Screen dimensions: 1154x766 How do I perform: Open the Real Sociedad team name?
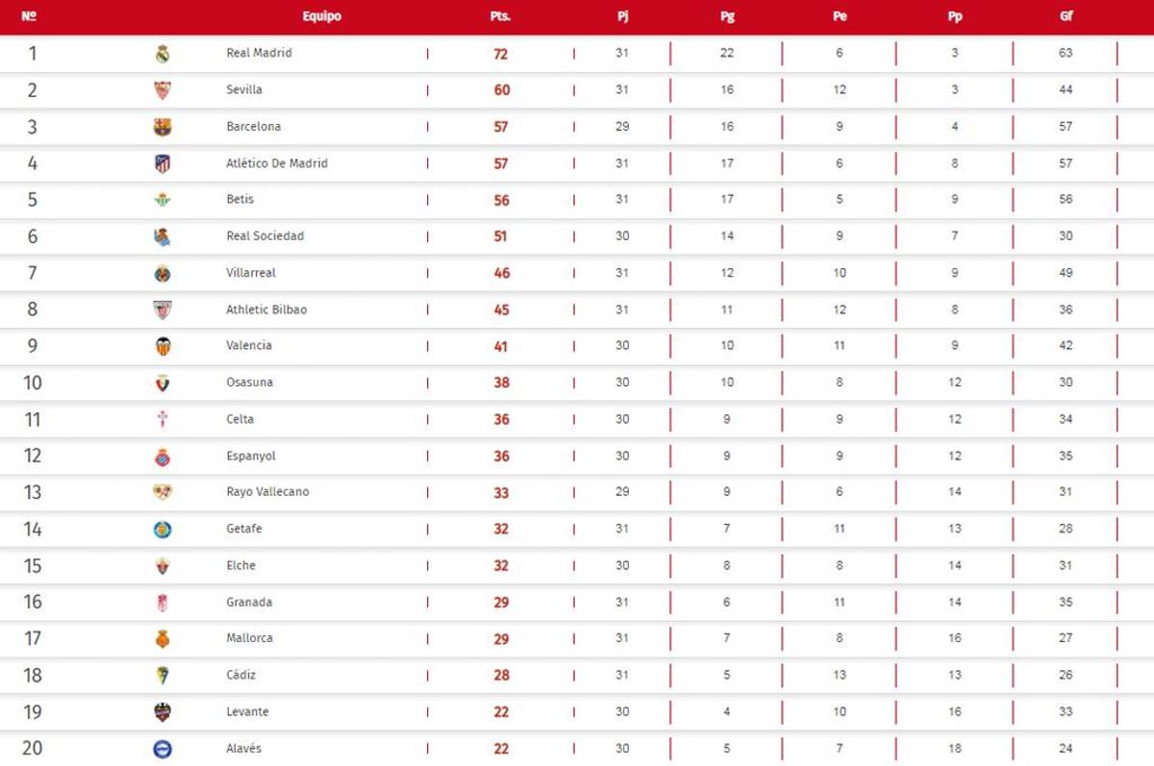pyautogui.click(x=264, y=236)
